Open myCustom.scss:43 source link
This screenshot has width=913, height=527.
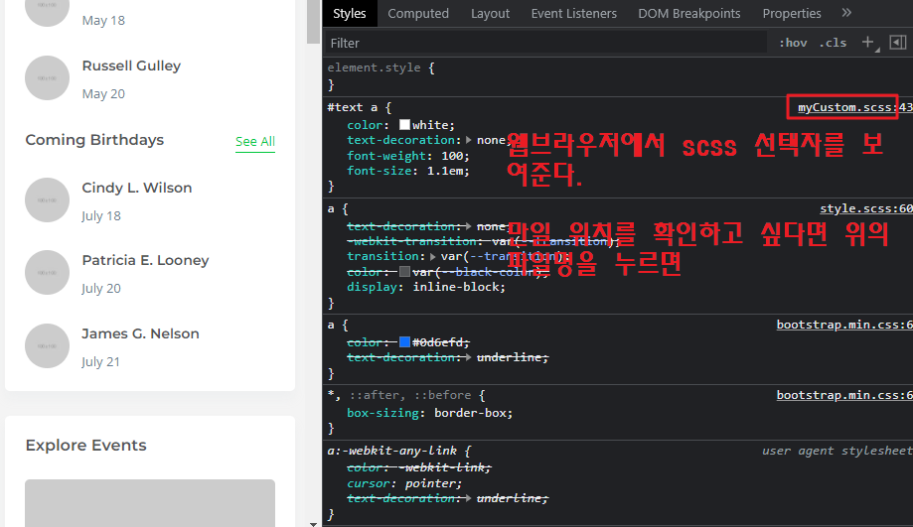854,107
